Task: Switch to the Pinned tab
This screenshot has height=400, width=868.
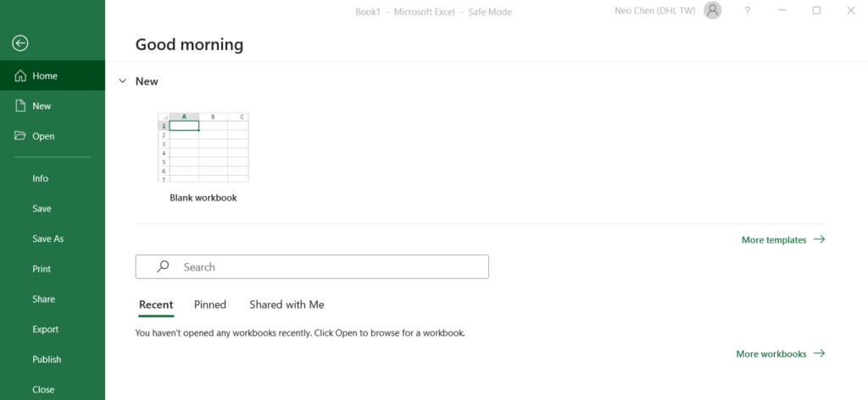Action: pyautogui.click(x=210, y=304)
